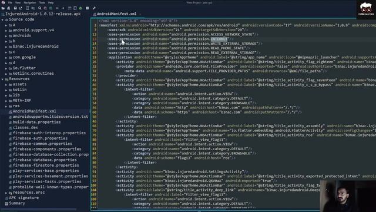
Task: Select the kotlin resources folder
Action: [19, 90]
